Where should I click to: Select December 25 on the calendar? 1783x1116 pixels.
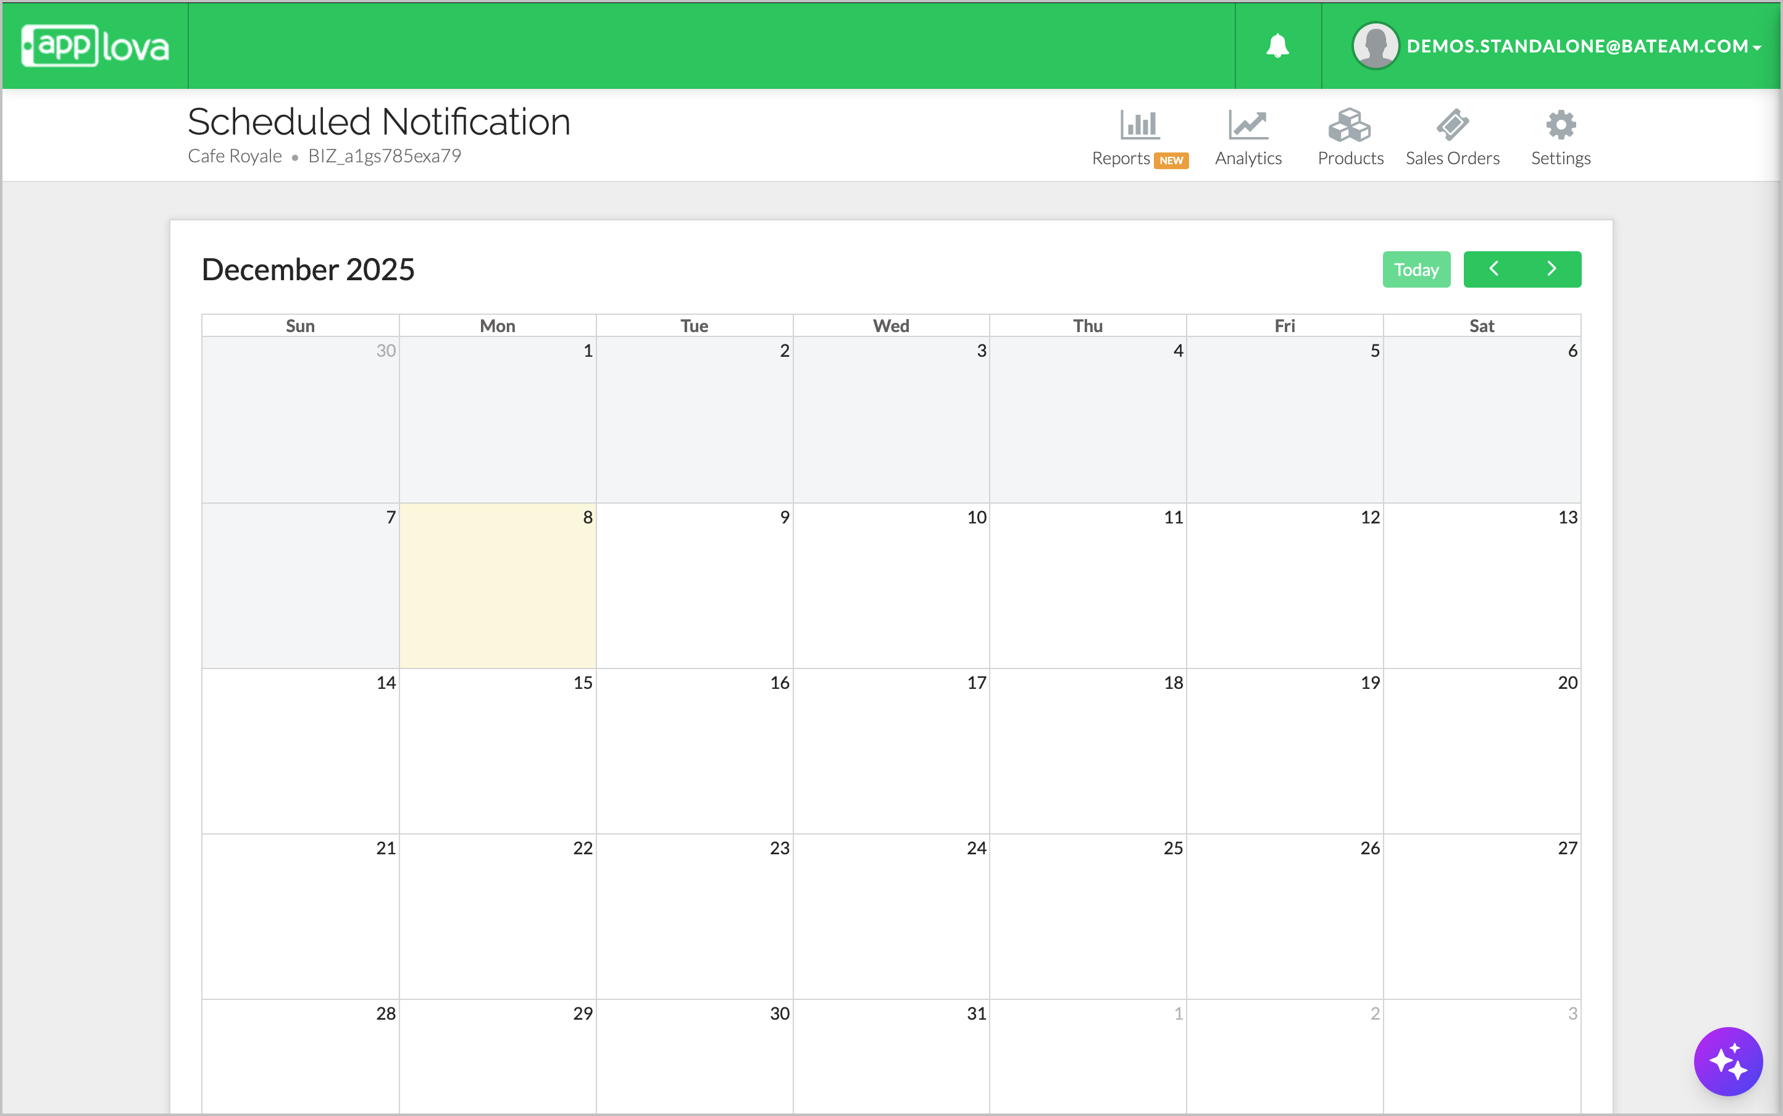point(1088,916)
